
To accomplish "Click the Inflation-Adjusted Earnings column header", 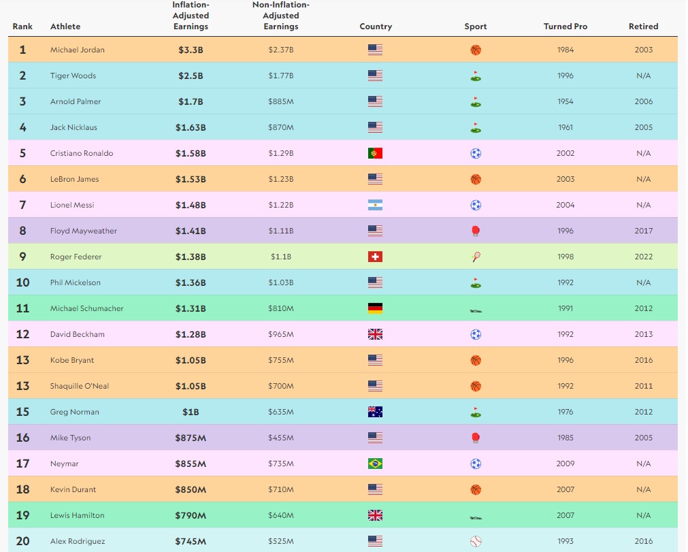I will point(191,16).
